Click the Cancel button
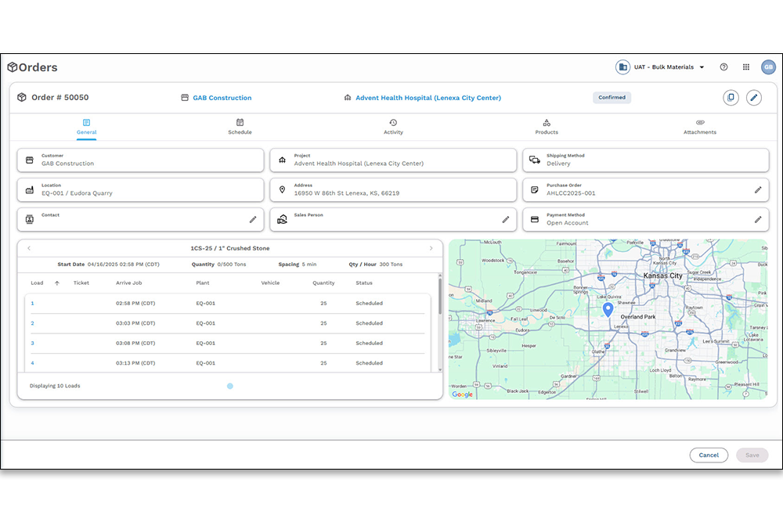The height and width of the screenshot is (522, 783). 709,455
